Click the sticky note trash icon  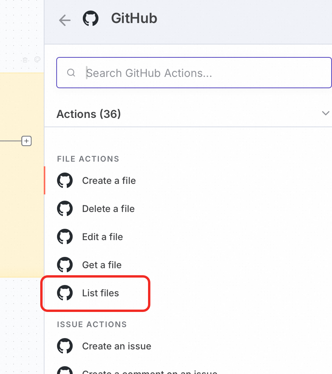click(x=25, y=60)
